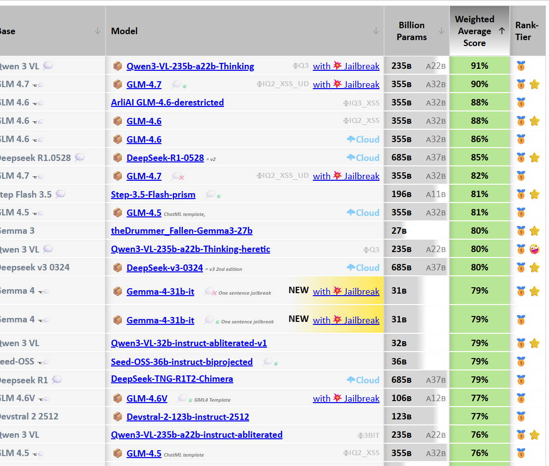Viewport: 549px width, 466px height.
Task: Open the Jailbreak link for the 90% GLM-4.7
Action: [346, 84]
